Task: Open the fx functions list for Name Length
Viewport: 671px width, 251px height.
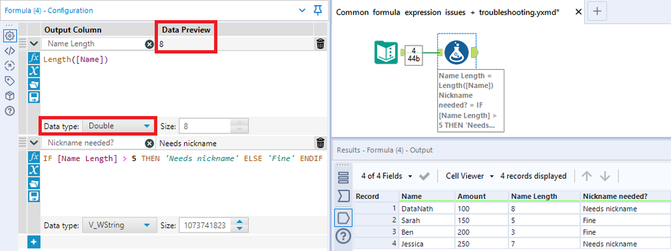Action: coord(34,58)
